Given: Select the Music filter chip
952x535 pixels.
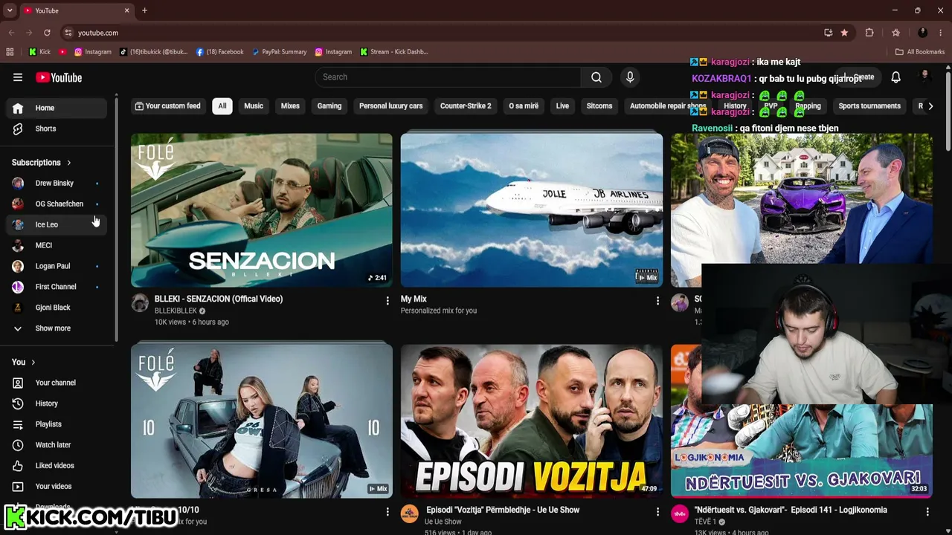Looking at the screenshot, I should [254, 106].
